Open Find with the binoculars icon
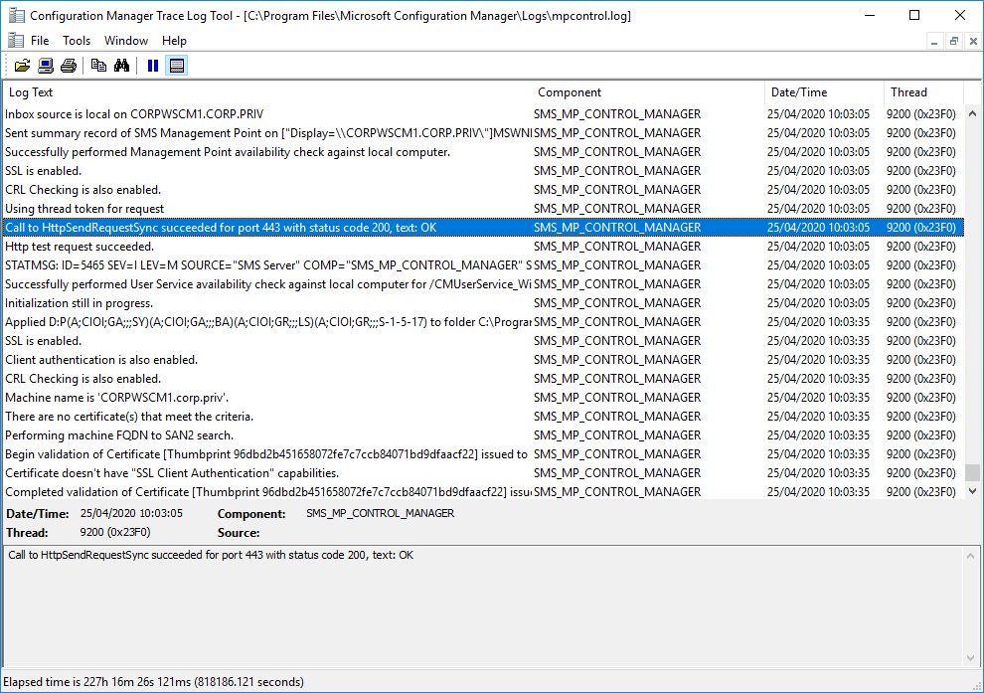This screenshot has width=984, height=693. pos(121,66)
